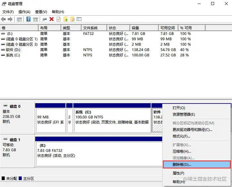Select 删除卷(D)... in the context menu

click(x=197, y=164)
